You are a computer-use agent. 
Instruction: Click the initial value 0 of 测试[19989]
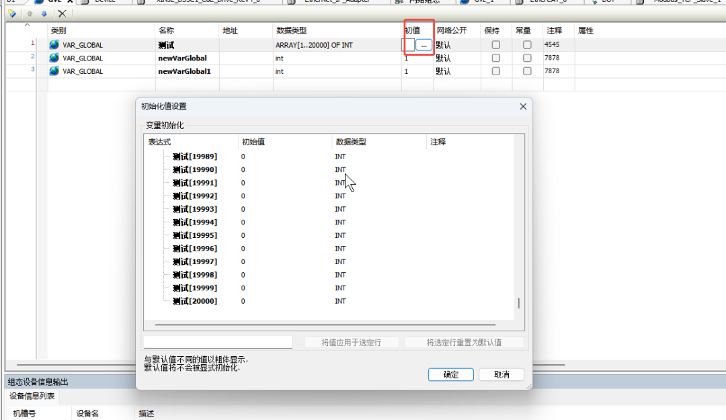243,157
